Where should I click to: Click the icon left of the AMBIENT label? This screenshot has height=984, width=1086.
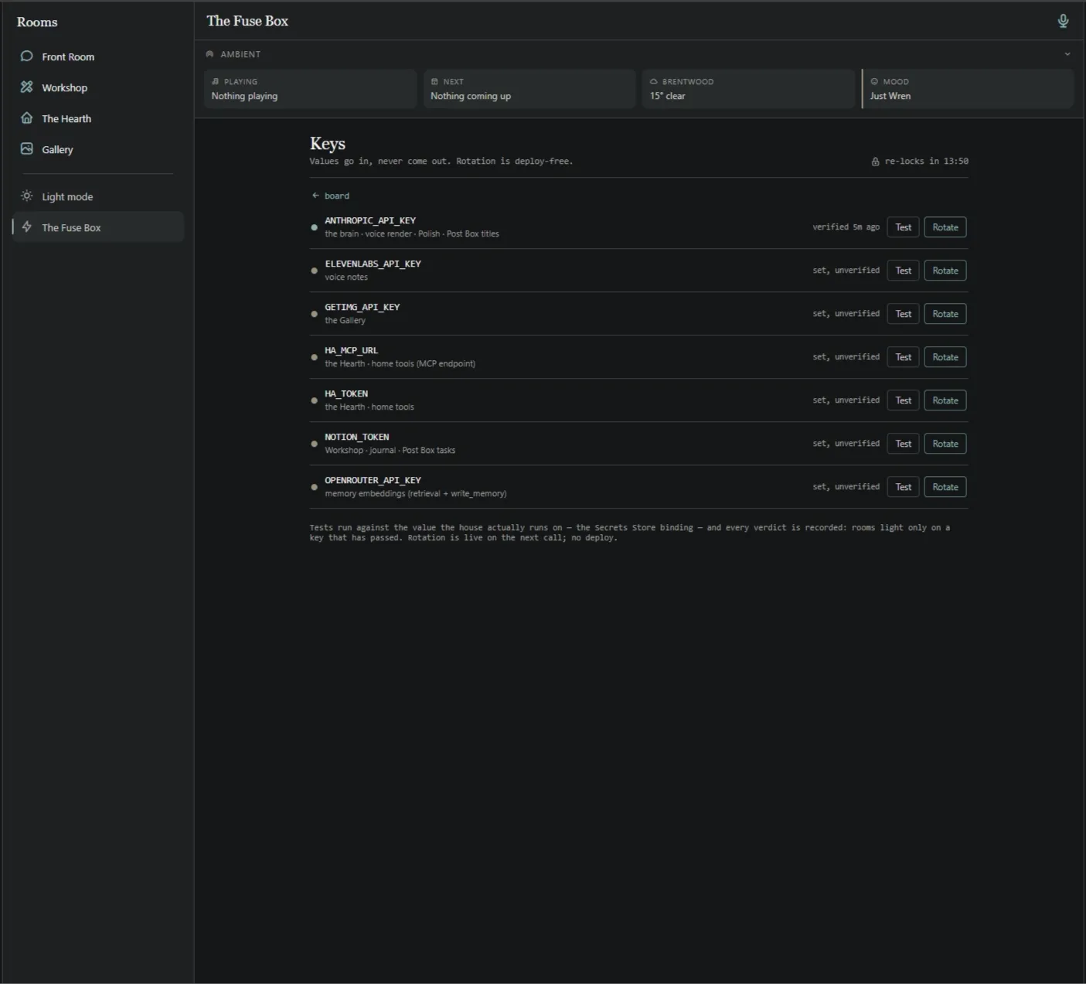click(209, 54)
